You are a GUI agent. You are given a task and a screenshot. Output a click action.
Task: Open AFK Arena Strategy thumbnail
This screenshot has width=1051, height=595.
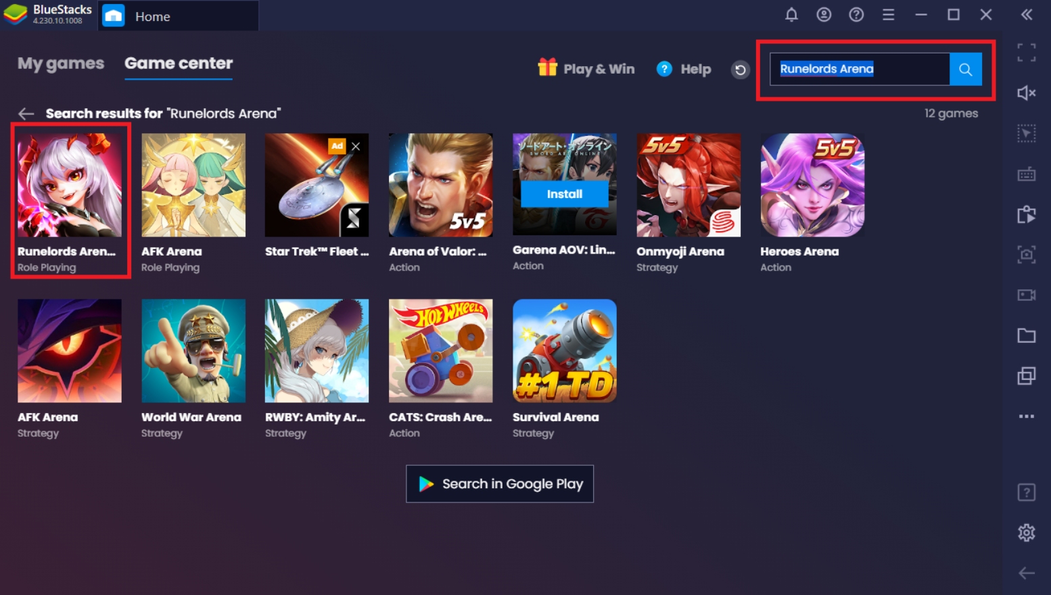coord(70,351)
